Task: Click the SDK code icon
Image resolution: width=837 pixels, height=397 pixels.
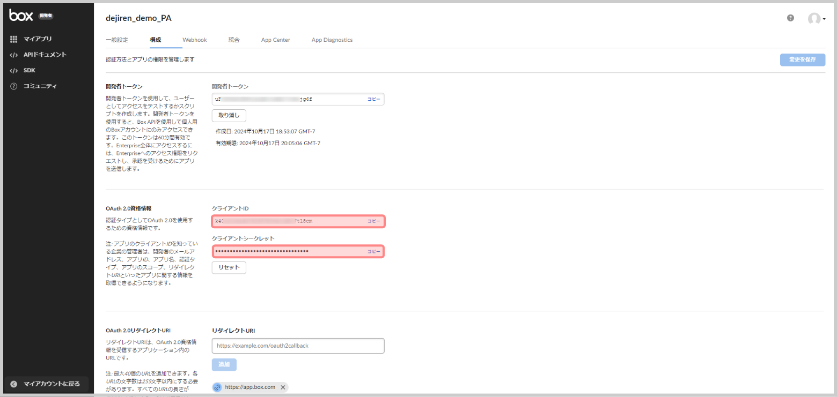Action: pos(14,70)
